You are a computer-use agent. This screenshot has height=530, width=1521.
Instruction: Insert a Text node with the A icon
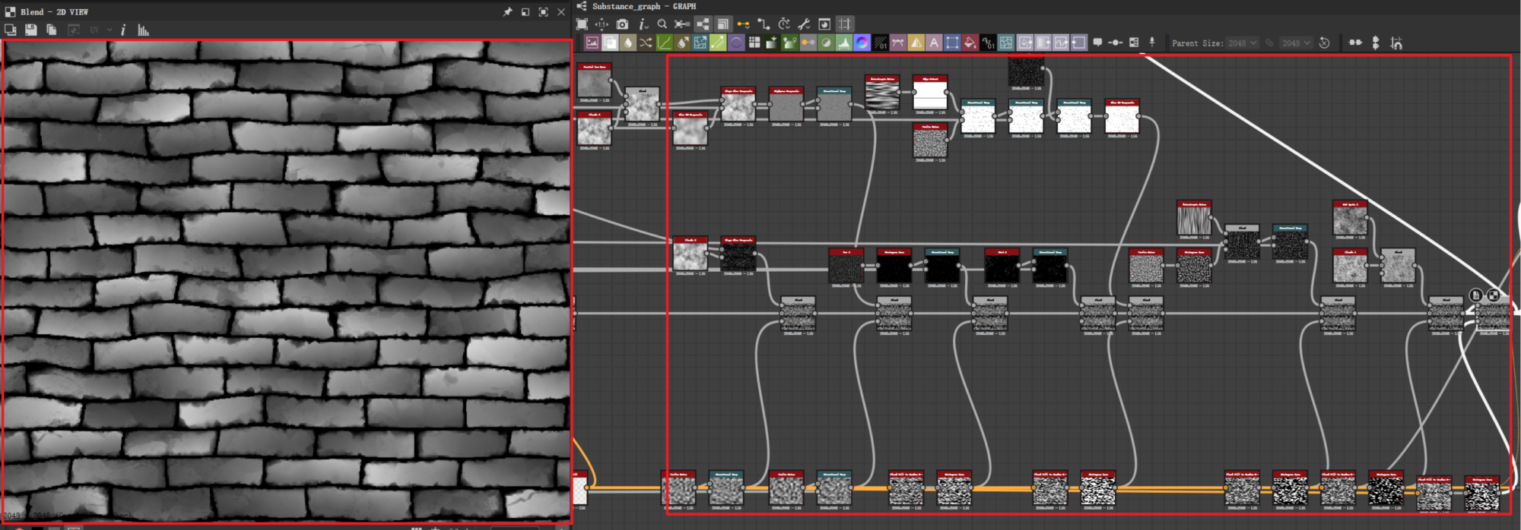click(934, 43)
